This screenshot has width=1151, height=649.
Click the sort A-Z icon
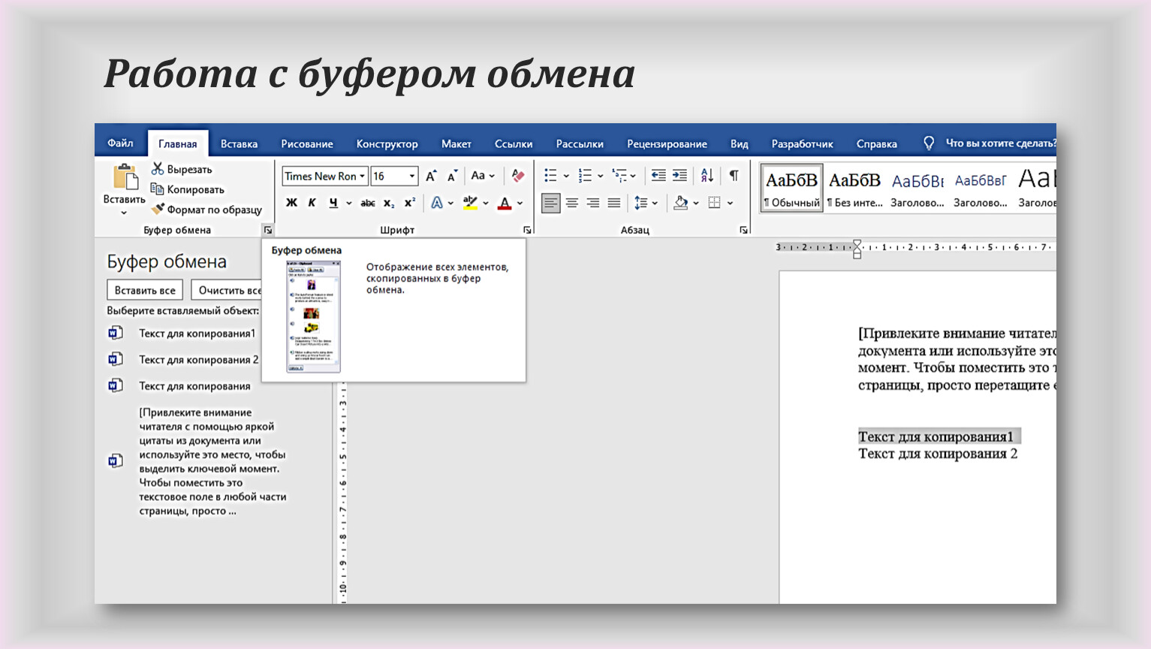click(707, 176)
